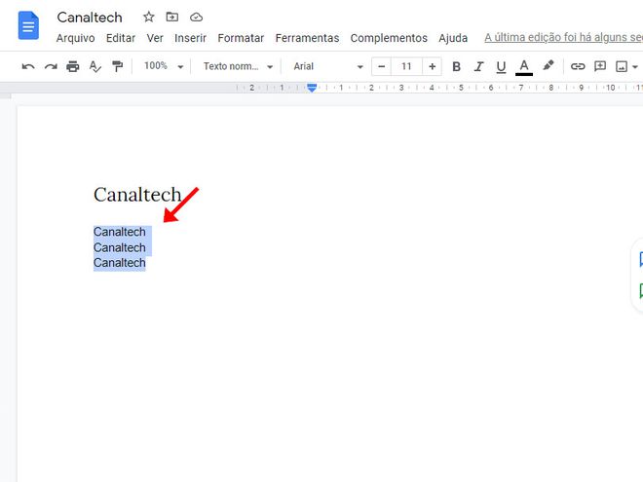The image size is (643, 482).
Task: Insert a link
Action: [578, 66]
